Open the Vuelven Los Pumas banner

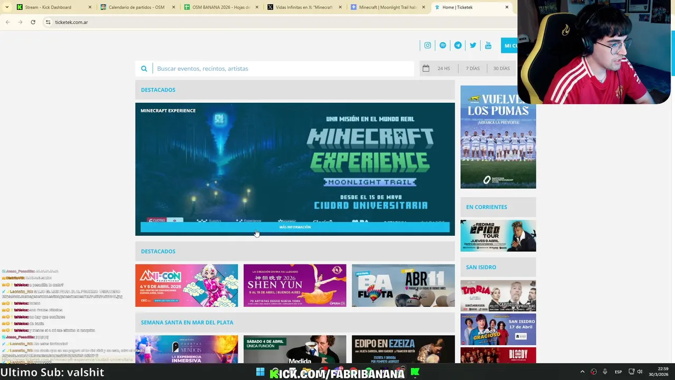(498, 137)
